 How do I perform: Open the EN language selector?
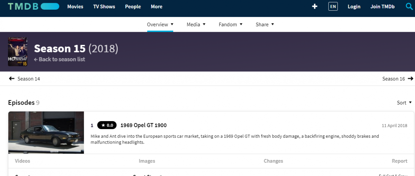333,7
